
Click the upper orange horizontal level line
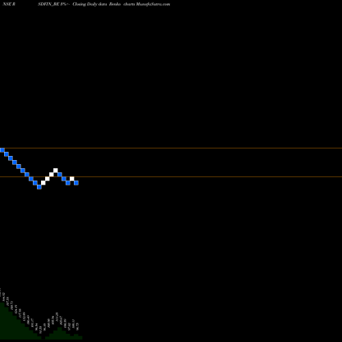point(171,148)
